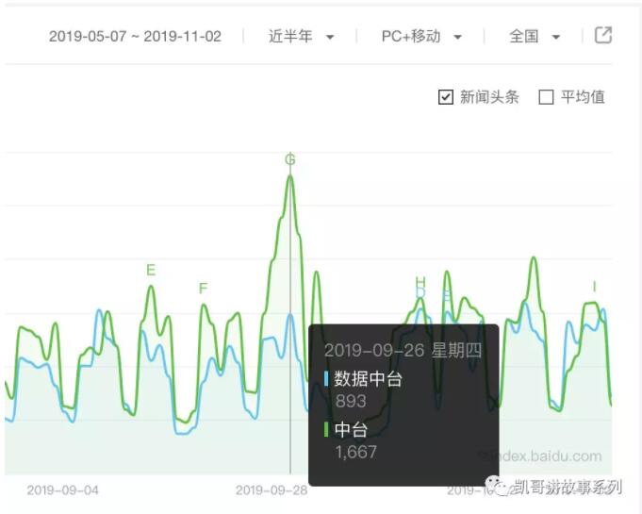Select news marker G at chart peak
The width and height of the screenshot is (642, 514).
coord(289,158)
